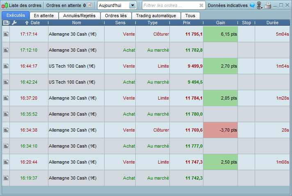
Task: Switch to the En attente tab
Action: point(44,16)
